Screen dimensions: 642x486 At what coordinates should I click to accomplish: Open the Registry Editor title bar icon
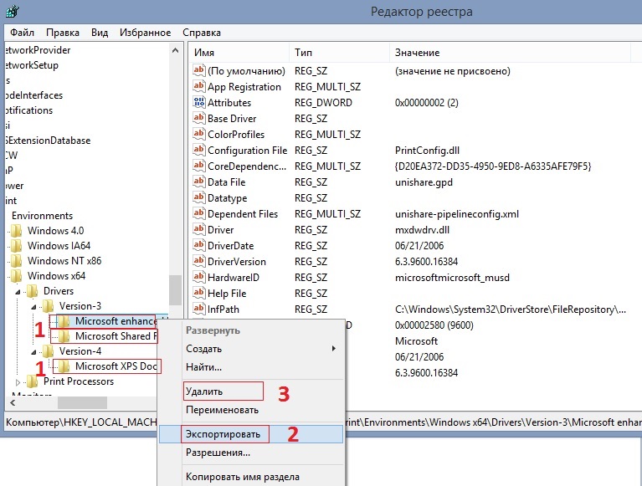point(12,11)
